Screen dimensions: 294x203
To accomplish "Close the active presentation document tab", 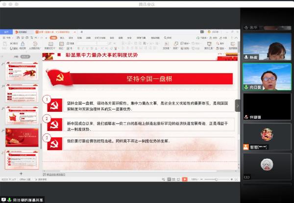I will pos(75,32).
